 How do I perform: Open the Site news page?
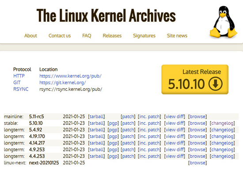177,35
